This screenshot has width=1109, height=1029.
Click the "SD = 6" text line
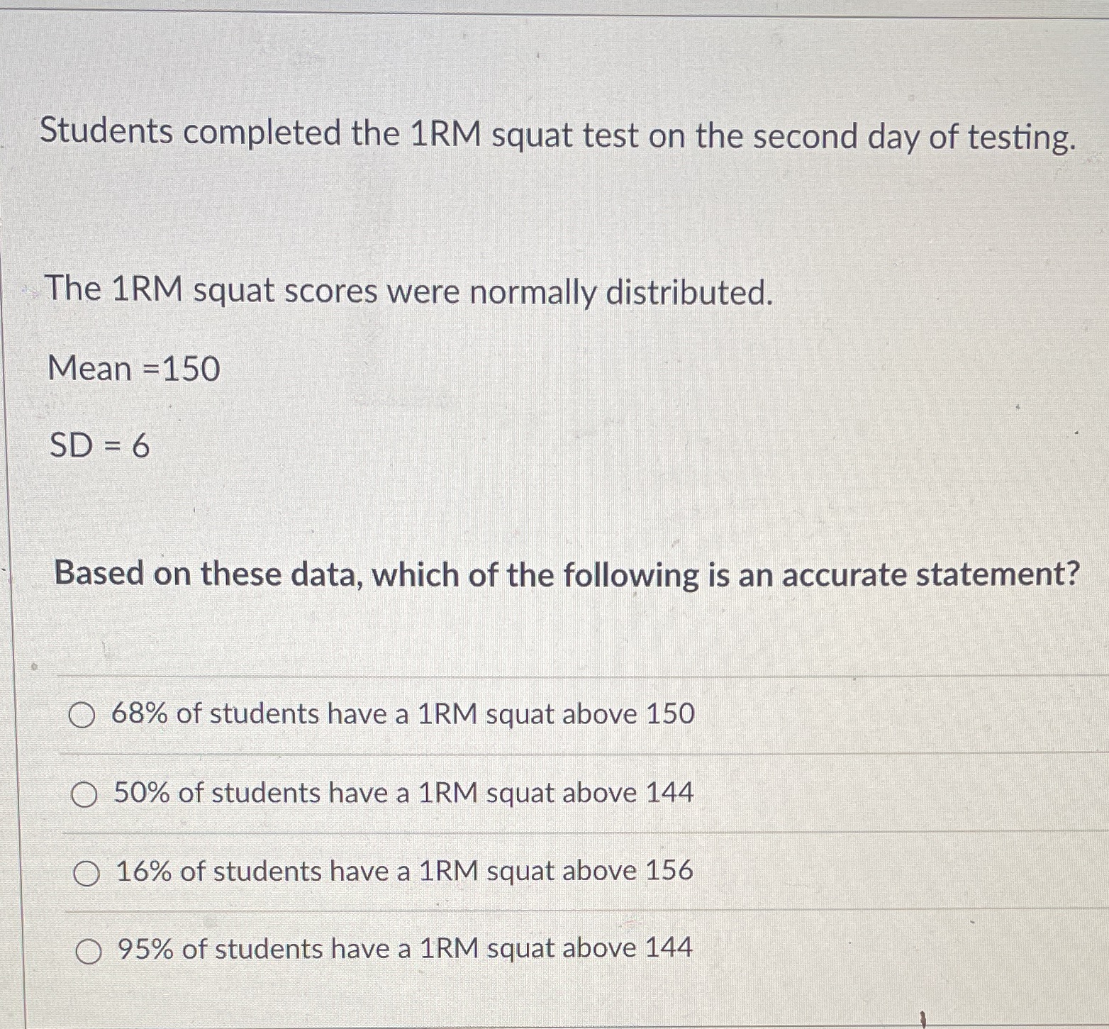99,446
